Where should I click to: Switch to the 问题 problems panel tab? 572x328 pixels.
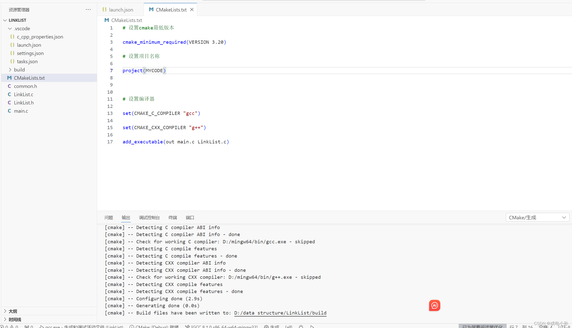[x=109, y=217]
